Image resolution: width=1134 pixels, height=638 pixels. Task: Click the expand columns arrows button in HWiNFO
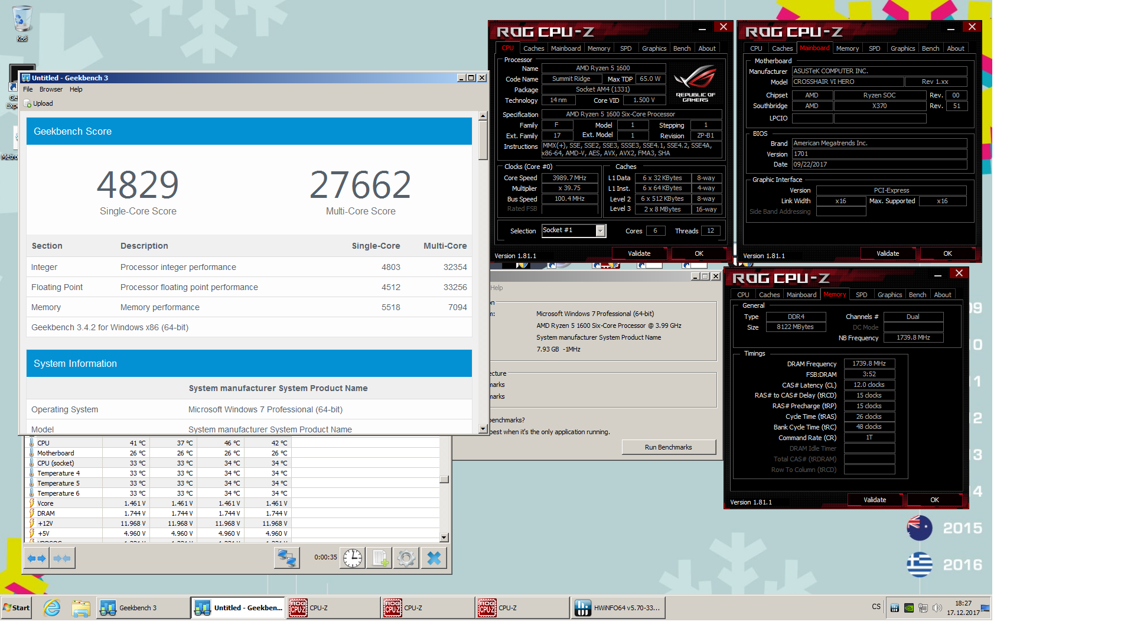point(37,558)
